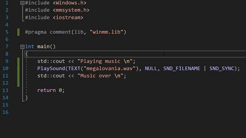The height and width of the screenshot is (138, 246).
Task: Click line number 1 in the gutter
Action: (x=7, y=3)
